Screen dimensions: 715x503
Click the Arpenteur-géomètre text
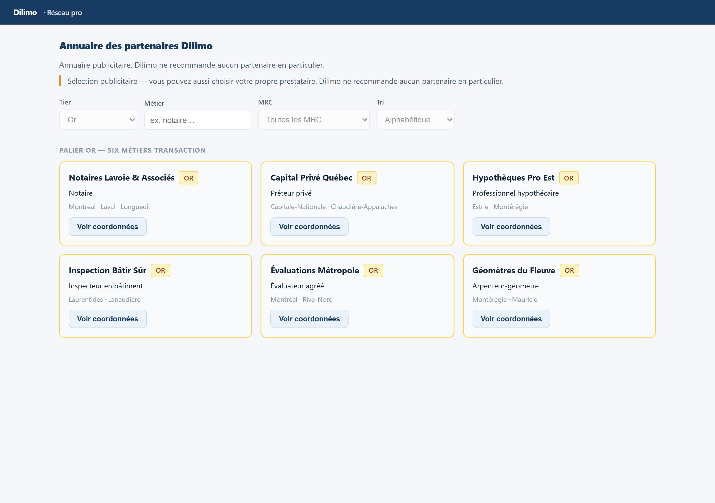coord(505,286)
